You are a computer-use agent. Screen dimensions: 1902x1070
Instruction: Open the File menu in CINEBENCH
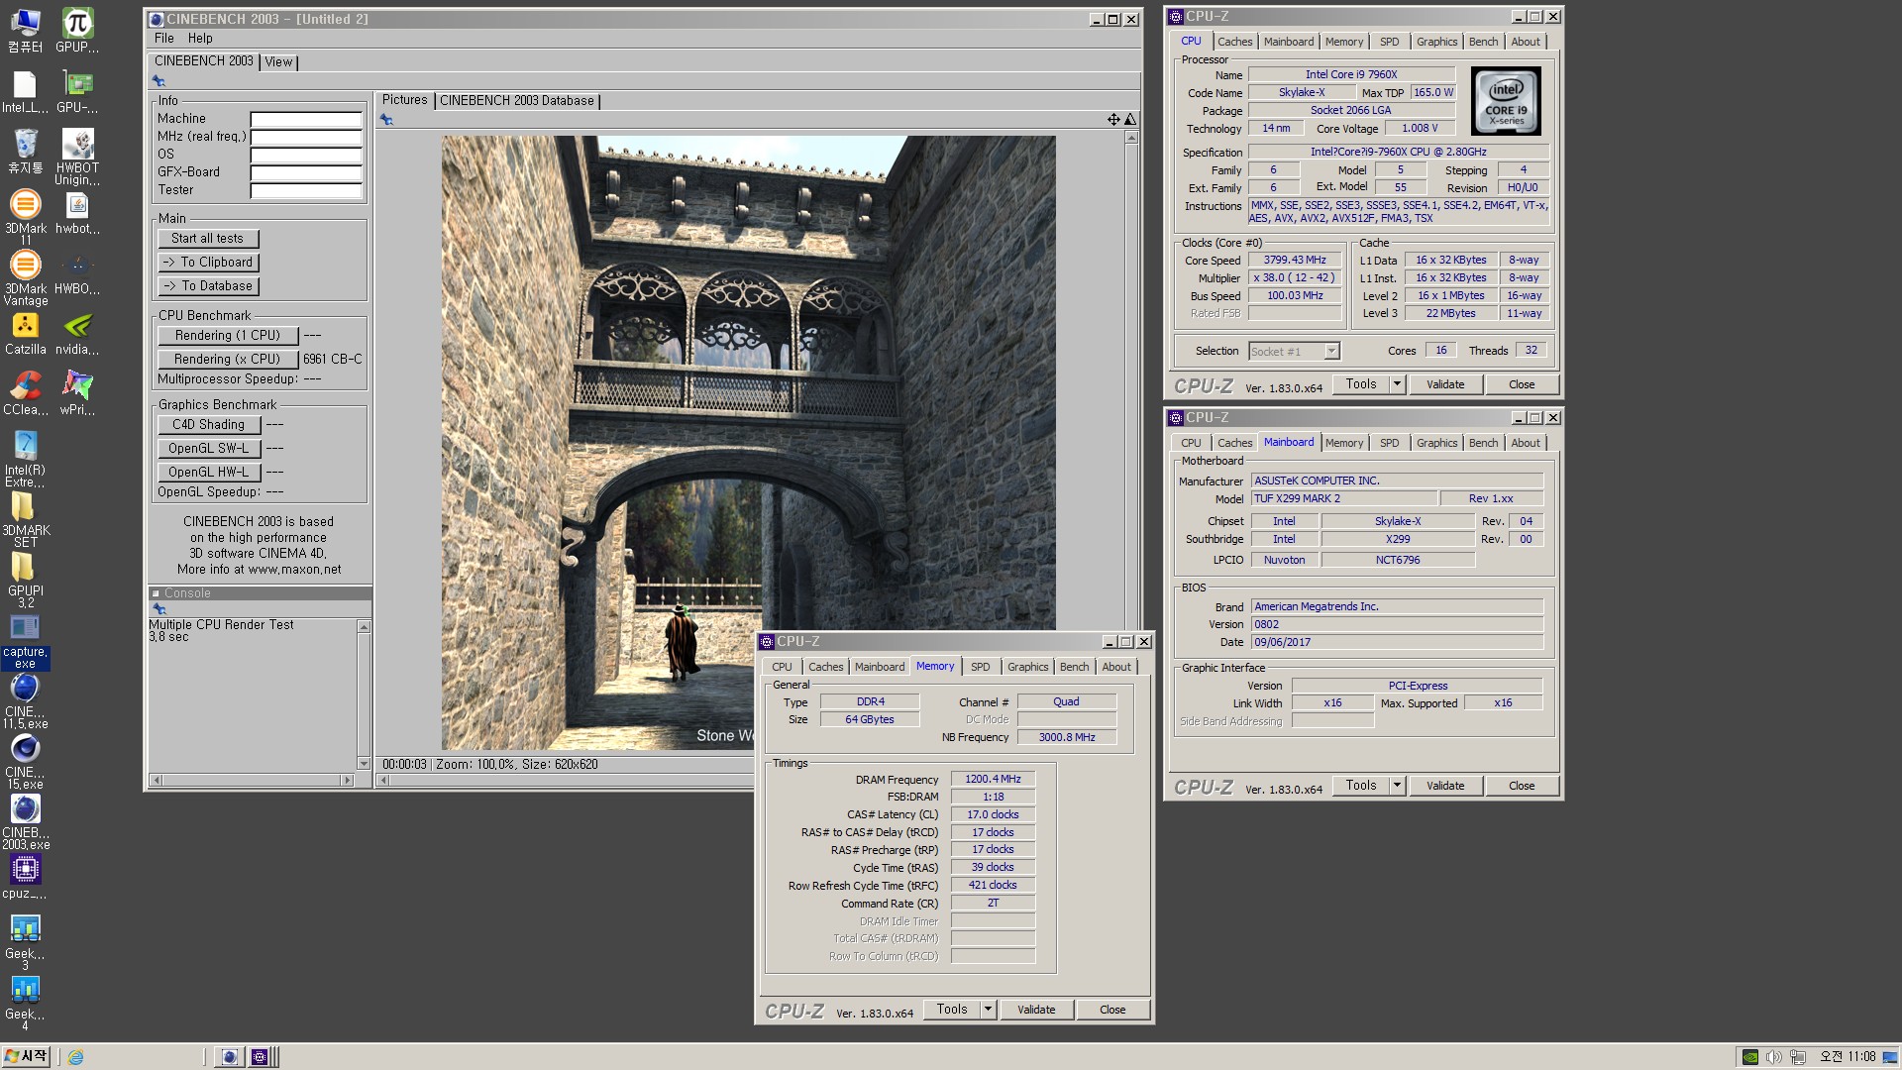point(164,38)
